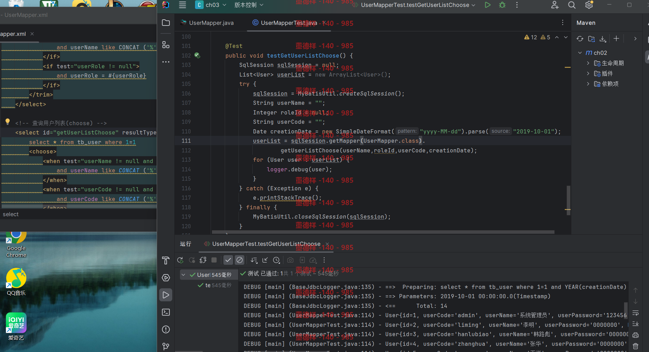This screenshot has width=649, height=352.
Task: Toggle soft-wrap in console
Action: (x=636, y=313)
